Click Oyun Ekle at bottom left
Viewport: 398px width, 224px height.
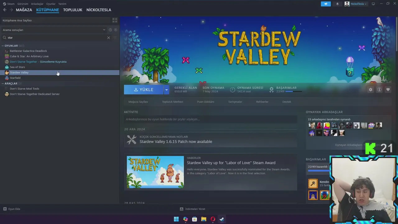(x=12, y=209)
